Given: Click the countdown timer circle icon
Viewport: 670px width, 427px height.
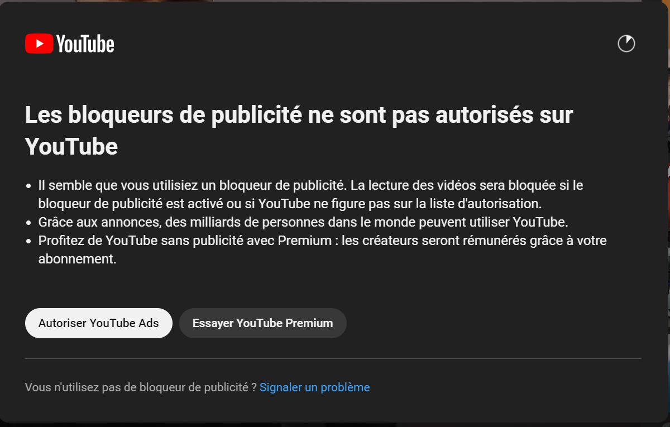Looking at the screenshot, I should pyautogui.click(x=626, y=44).
